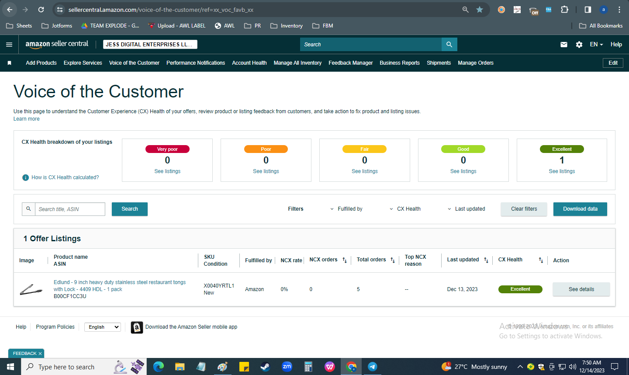The width and height of the screenshot is (629, 375).
Task: Open the EN language dropdown
Action: tap(596, 45)
